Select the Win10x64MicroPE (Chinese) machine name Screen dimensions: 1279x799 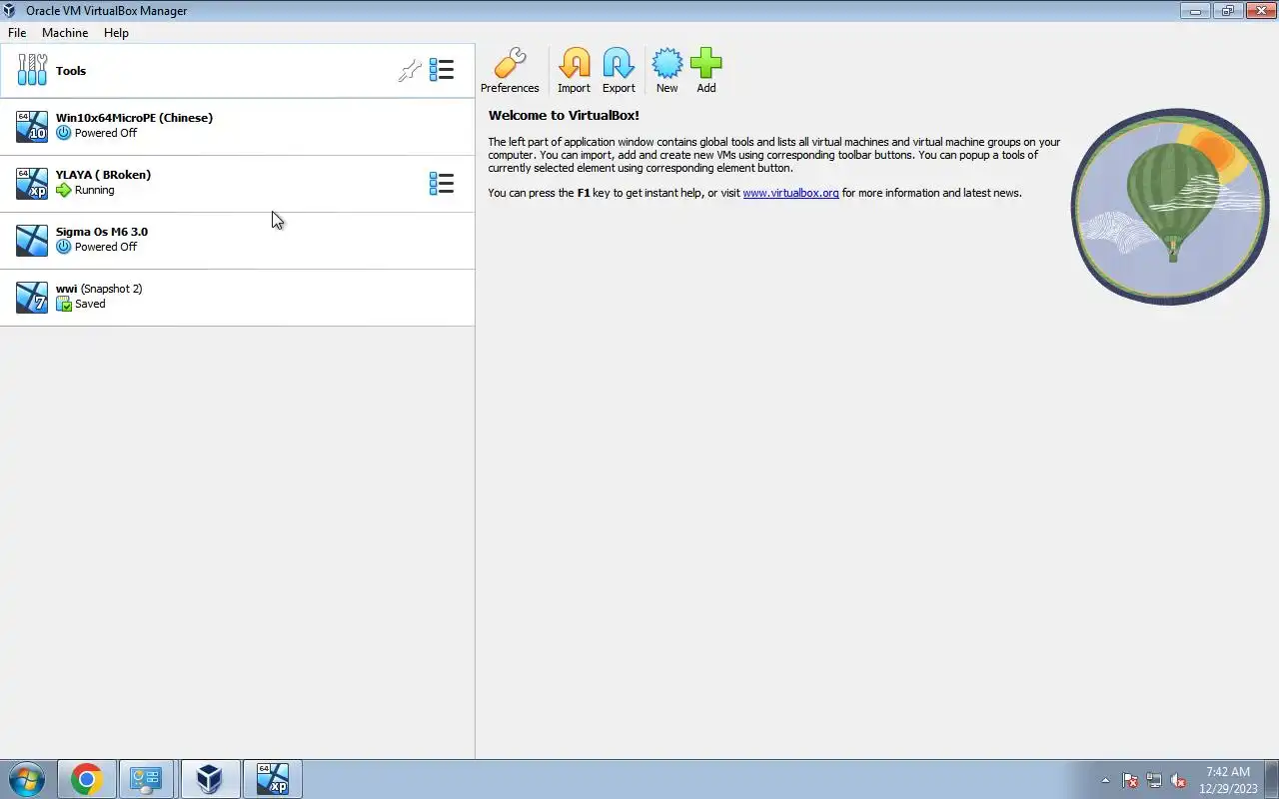134,118
